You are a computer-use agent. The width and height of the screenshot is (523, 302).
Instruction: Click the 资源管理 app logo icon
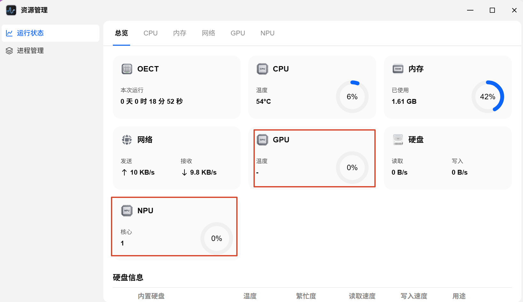tap(11, 10)
